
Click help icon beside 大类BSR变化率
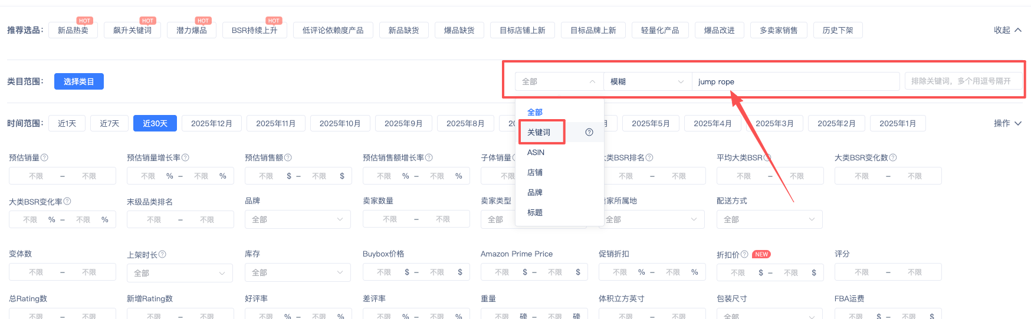tap(67, 201)
